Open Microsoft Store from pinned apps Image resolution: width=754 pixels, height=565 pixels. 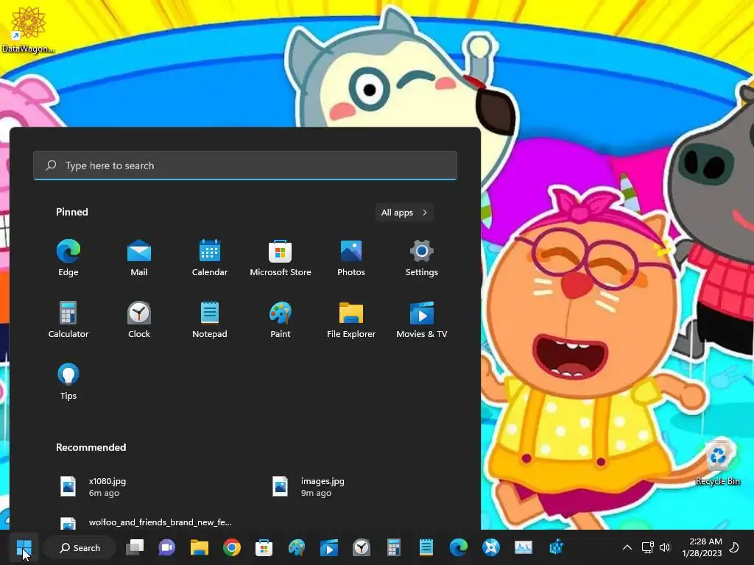(x=281, y=258)
